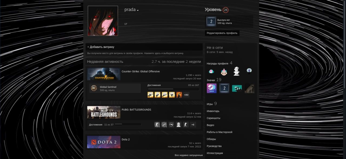Image resolution: width=346 pixels, height=159 pixels.
Task: Open the Инвентарь link
Action: pyautogui.click(x=213, y=111)
